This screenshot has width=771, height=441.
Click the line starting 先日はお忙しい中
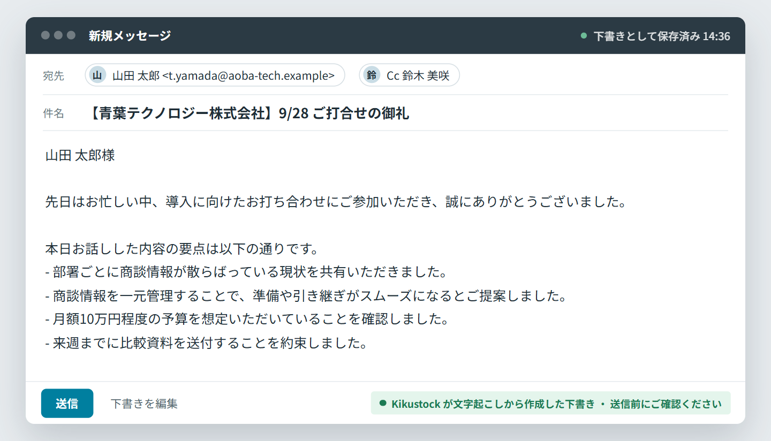336,203
